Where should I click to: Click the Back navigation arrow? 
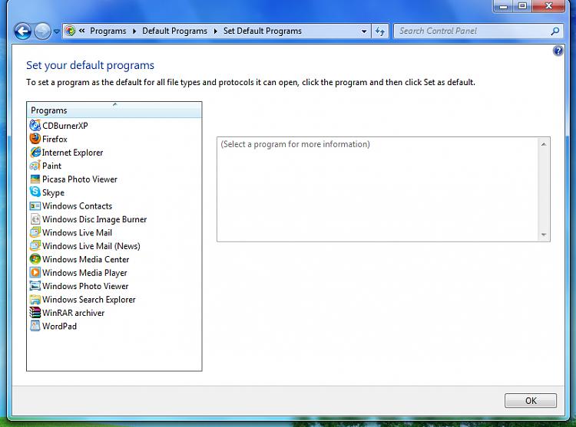point(23,31)
